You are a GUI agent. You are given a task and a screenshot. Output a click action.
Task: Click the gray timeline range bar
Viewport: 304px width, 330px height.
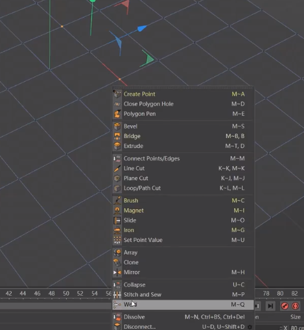pyautogui.click(x=56, y=306)
